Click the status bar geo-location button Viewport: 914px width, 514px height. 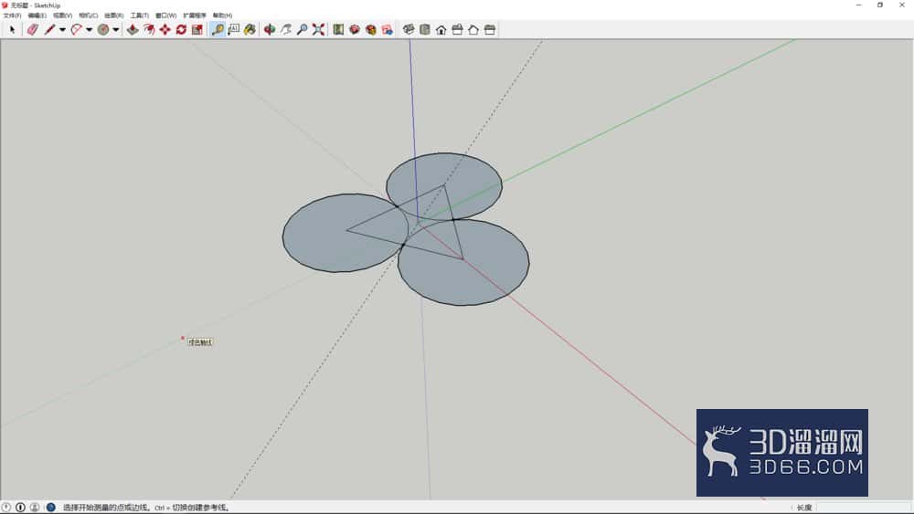6,508
